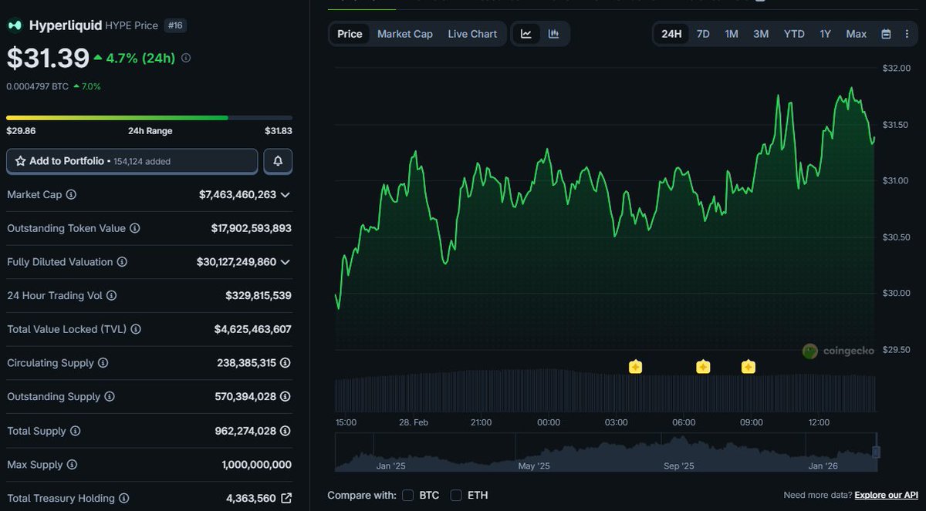Image resolution: width=926 pixels, height=511 pixels.
Task: Click the info icon beside Market Cap
Action: pyautogui.click(x=71, y=195)
